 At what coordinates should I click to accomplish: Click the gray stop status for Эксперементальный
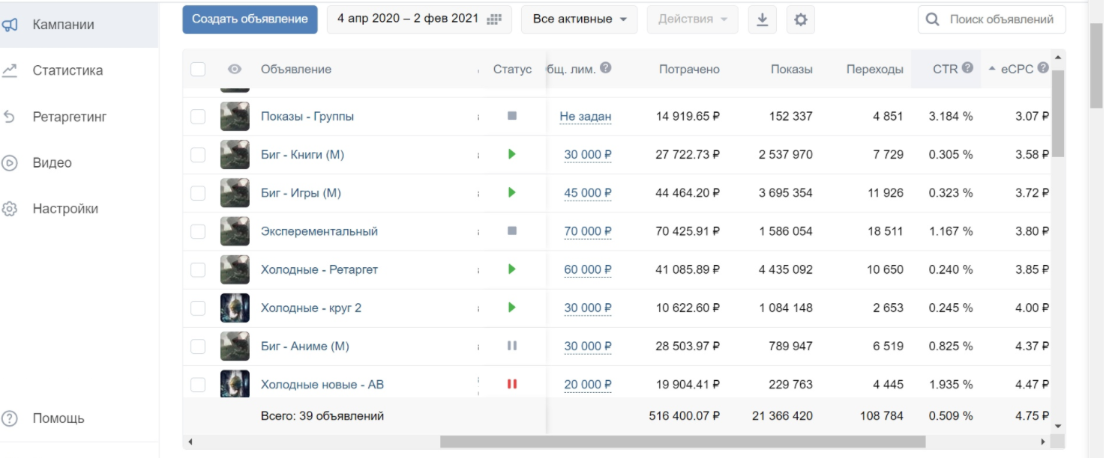512,231
